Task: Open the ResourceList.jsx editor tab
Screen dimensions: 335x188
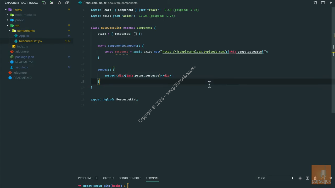Action: click(95, 3)
